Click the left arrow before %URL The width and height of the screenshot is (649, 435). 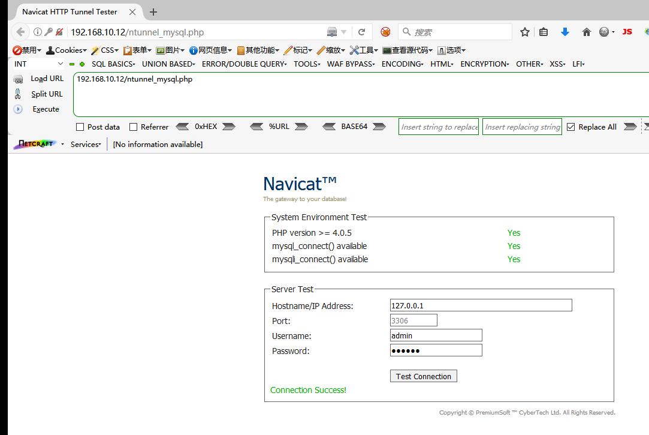point(256,127)
